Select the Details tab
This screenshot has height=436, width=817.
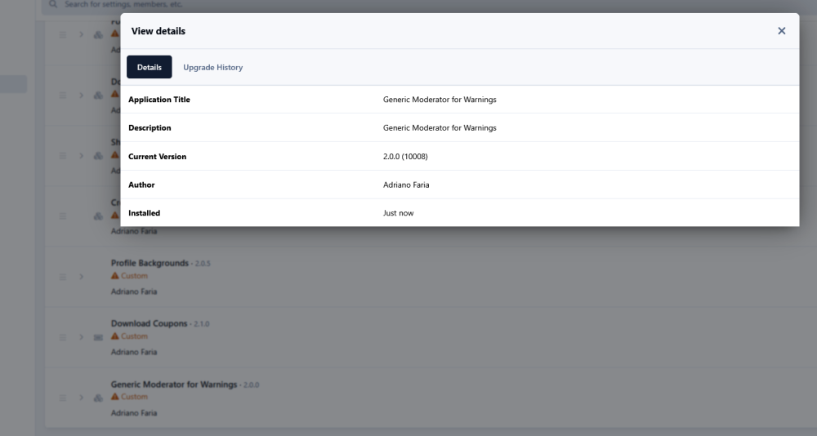[149, 67]
